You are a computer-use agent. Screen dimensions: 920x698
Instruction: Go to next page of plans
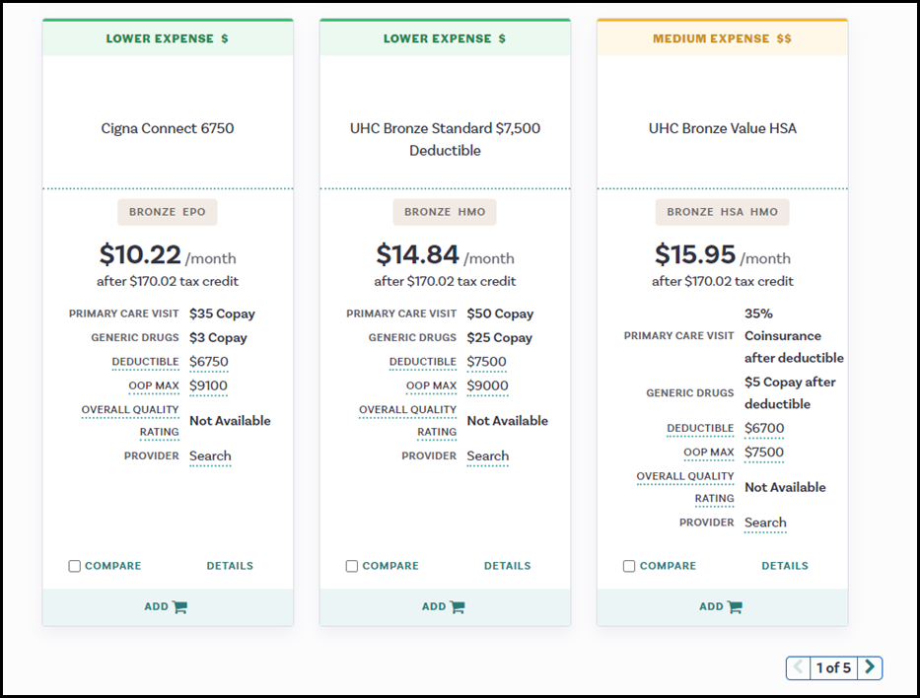869,667
